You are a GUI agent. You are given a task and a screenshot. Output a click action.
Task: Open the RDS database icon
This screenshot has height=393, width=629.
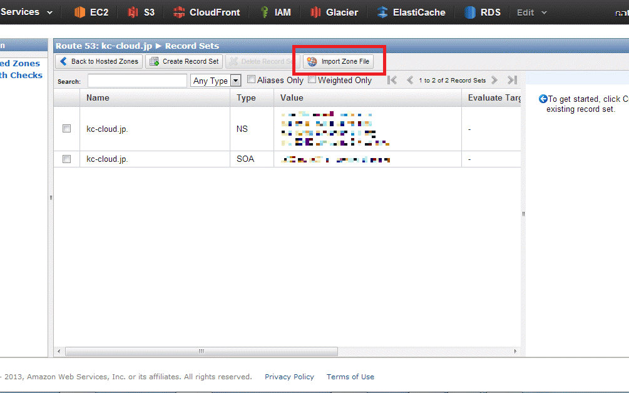coord(470,12)
